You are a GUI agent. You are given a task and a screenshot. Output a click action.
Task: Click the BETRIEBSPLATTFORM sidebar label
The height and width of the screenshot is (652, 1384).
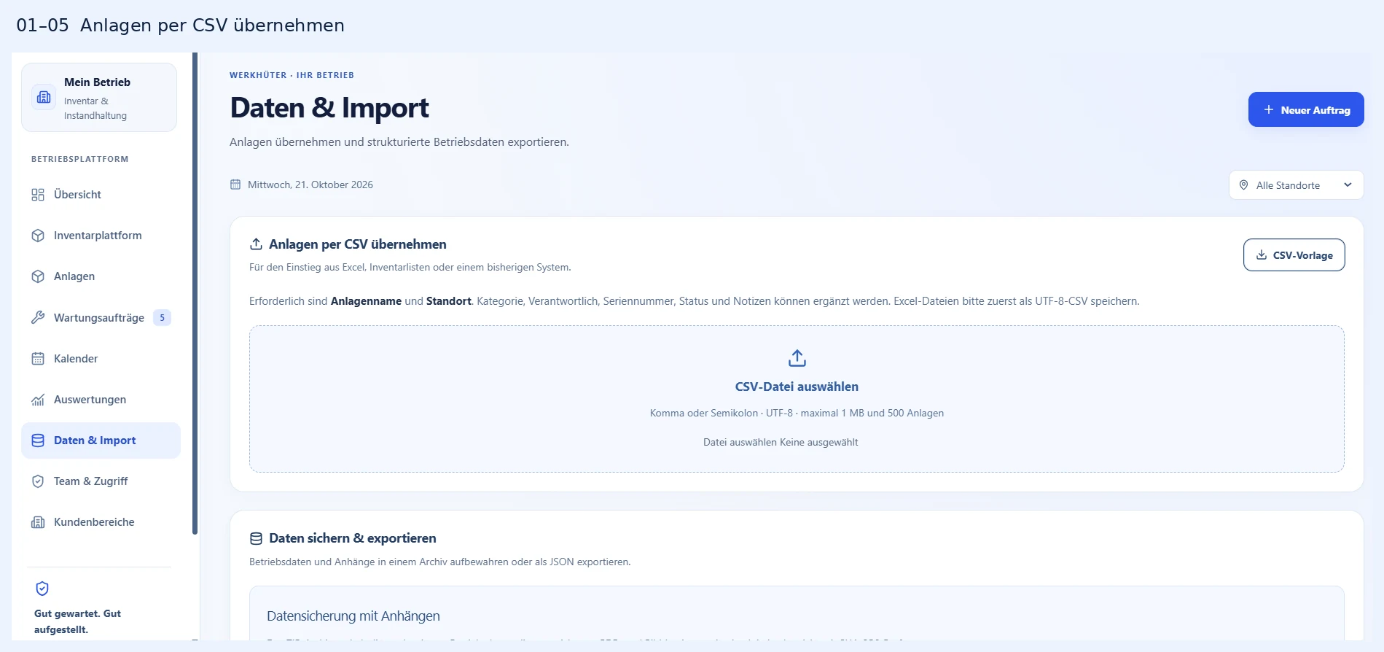pos(80,159)
